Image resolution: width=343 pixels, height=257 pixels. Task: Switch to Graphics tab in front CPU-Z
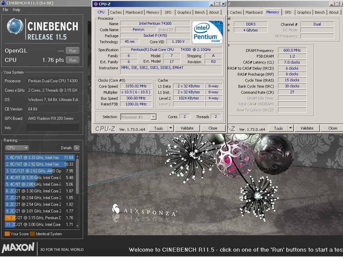pos(184,12)
